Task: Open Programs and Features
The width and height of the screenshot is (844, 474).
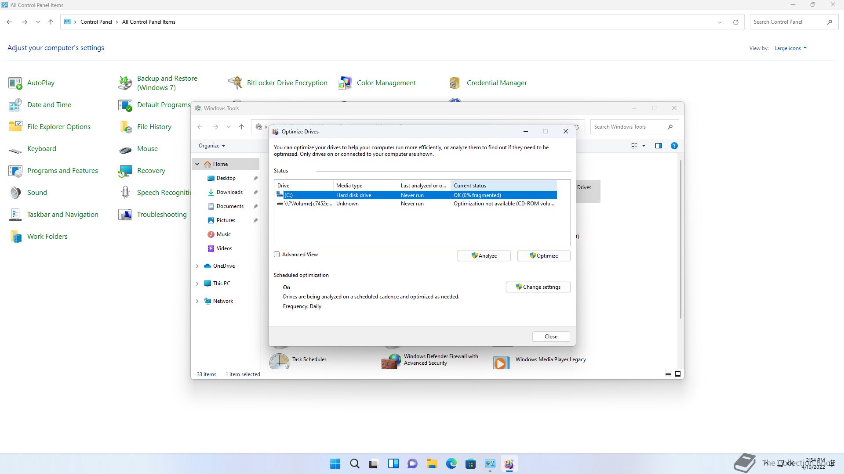Action: (53, 171)
